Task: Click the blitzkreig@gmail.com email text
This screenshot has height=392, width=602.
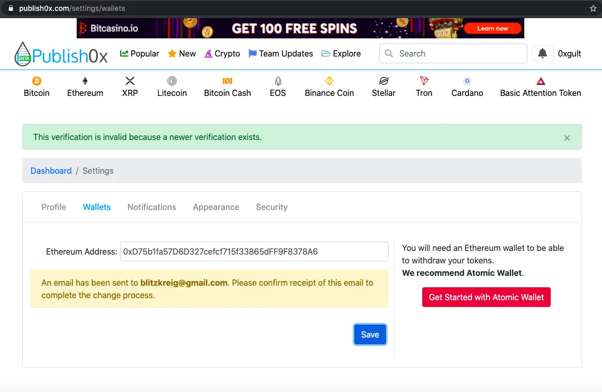Action: point(184,283)
